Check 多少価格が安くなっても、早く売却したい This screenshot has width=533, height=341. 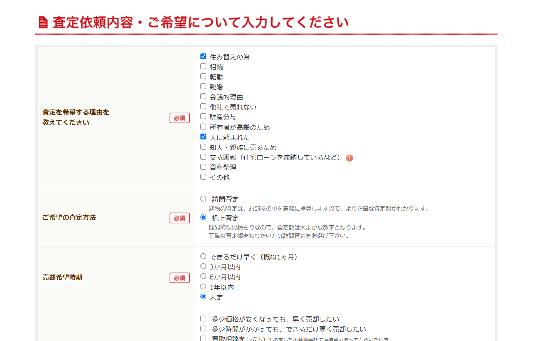(x=203, y=319)
